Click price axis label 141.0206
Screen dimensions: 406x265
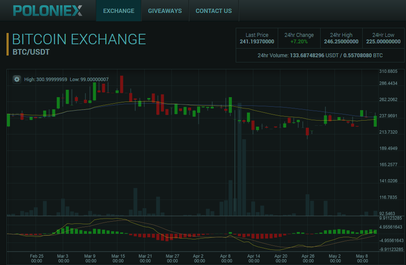[x=388, y=181]
